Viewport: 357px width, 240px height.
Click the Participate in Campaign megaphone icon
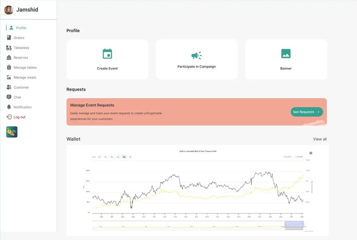(x=197, y=55)
